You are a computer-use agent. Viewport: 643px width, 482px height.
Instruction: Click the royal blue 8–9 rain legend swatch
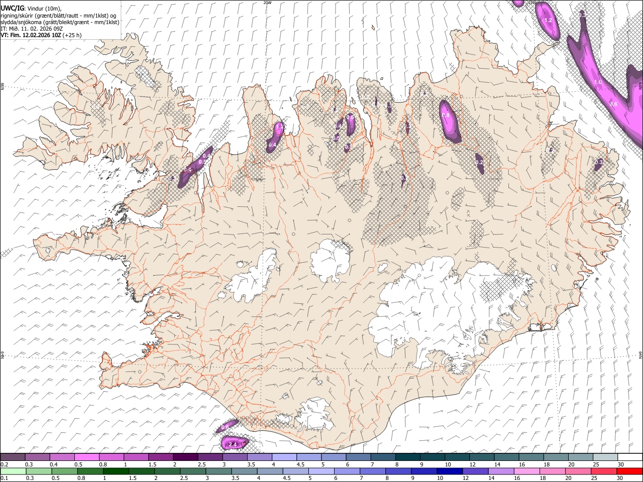pyautogui.click(x=399, y=471)
